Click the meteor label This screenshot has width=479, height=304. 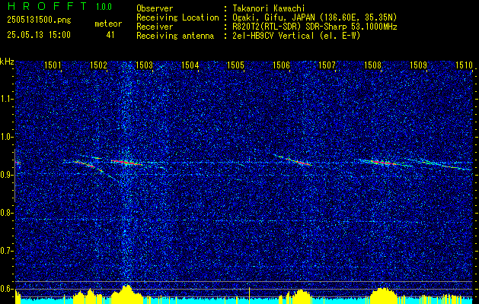click(108, 24)
